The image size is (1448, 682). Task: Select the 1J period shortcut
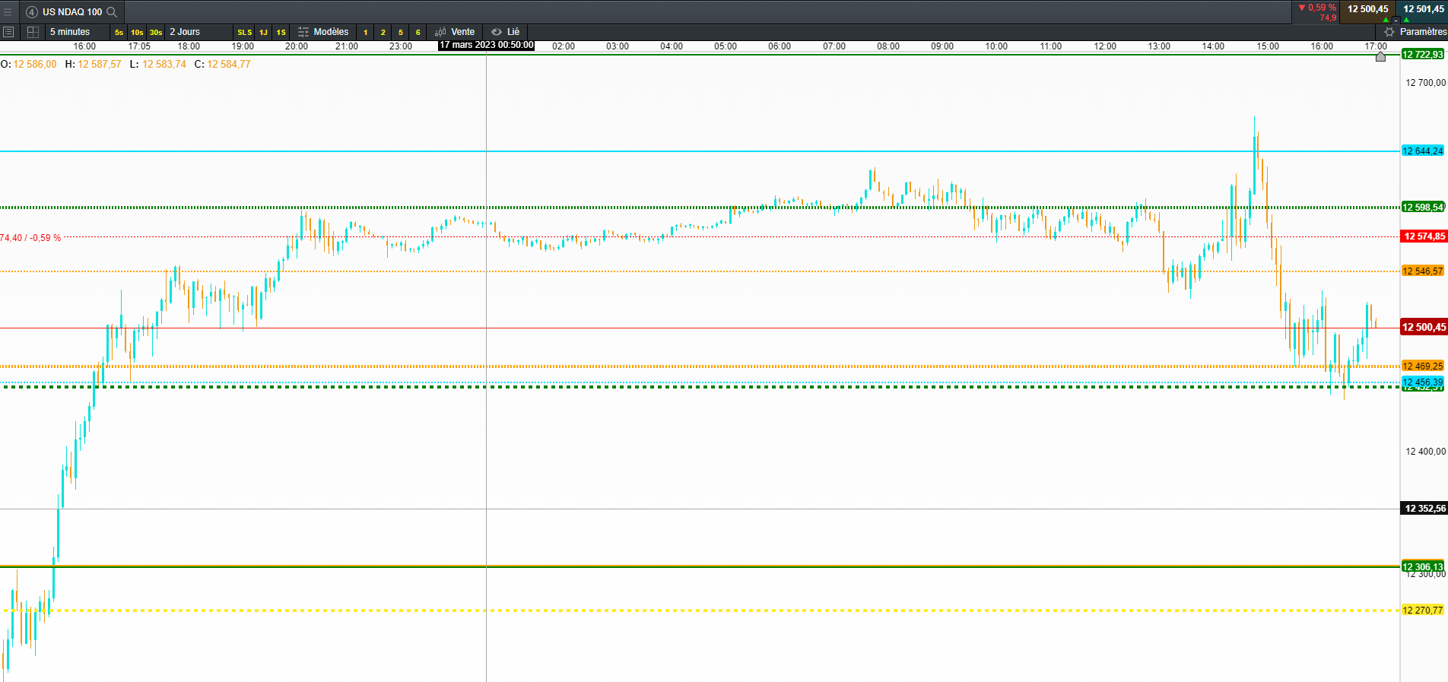[263, 32]
